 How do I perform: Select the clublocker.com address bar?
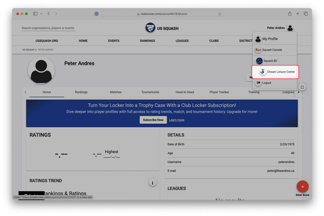point(162,14)
